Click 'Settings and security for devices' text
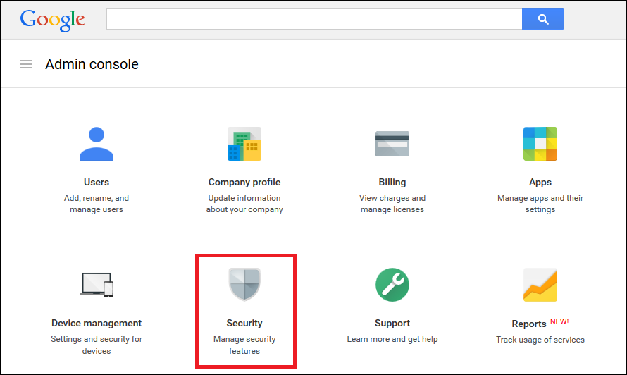The width and height of the screenshot is (627, 375). tap(97, 345)
